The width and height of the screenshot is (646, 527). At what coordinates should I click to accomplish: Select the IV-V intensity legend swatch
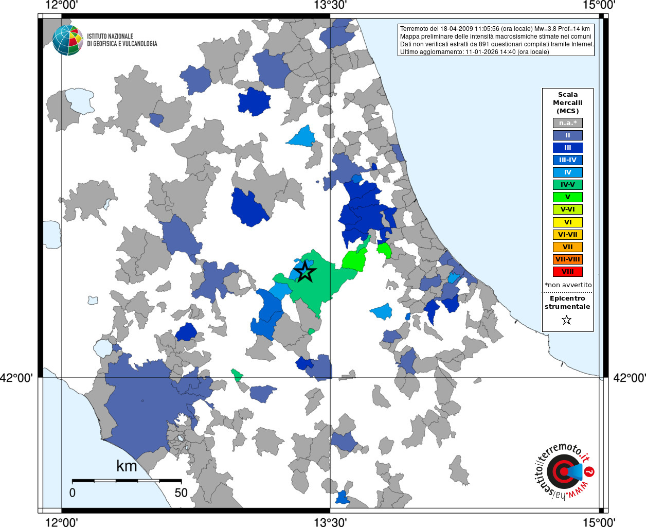coord(568,185)
